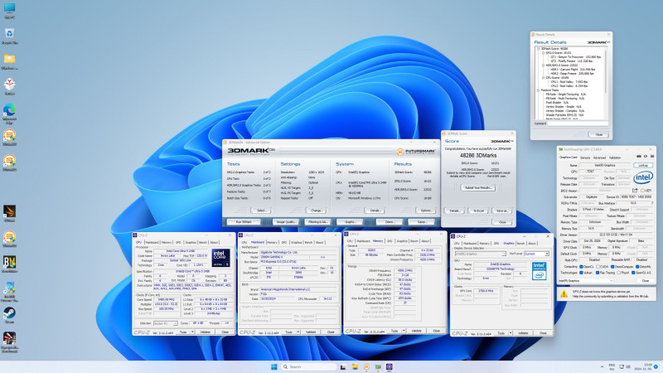663x373 pixels.
Task: Toggle the CUDA checkbox in GPU-Z
Action: (598, 267)
